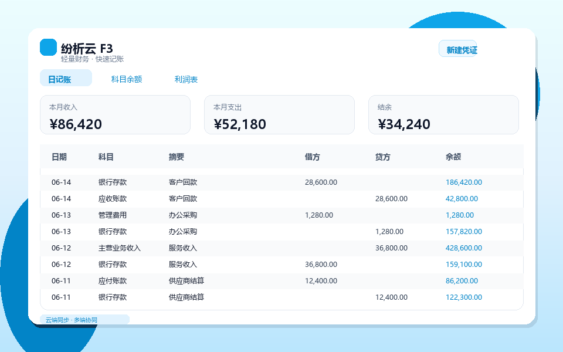Open balance 428,600.00 link

463,248
